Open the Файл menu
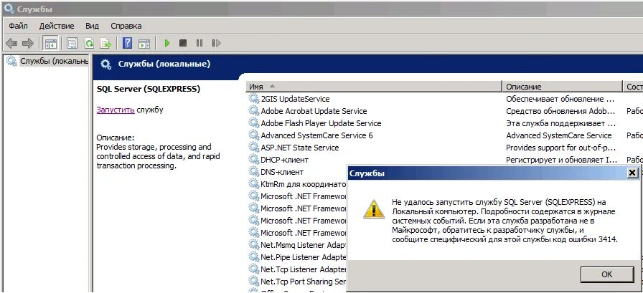643x293 pixels. tap(18, 26)
